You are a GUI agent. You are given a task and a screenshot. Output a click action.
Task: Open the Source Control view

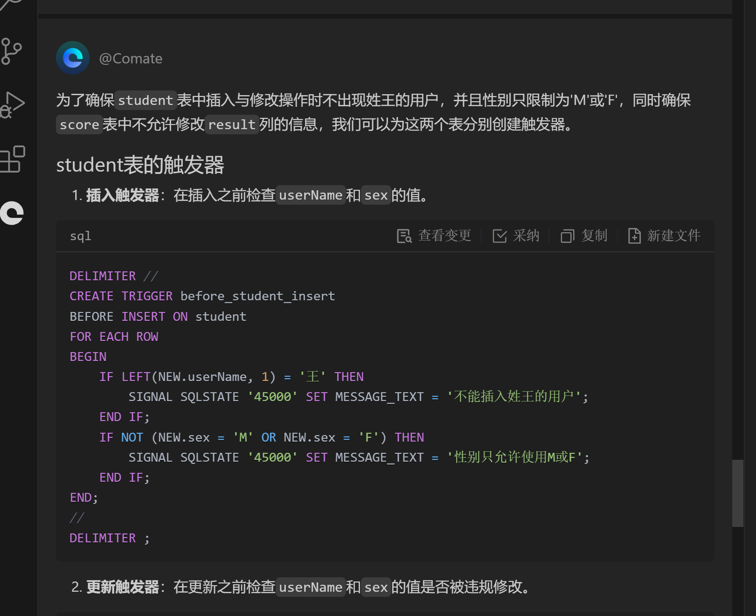(11, 51)
